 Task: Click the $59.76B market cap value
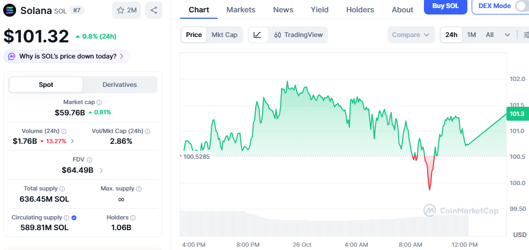click(70, 113)
